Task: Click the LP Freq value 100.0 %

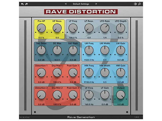Action: [73, 38]
